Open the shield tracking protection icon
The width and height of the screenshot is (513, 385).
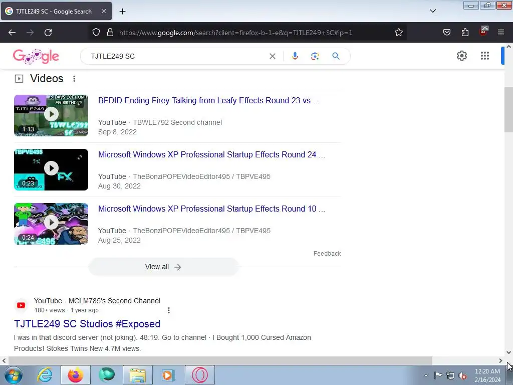(96, 33)
